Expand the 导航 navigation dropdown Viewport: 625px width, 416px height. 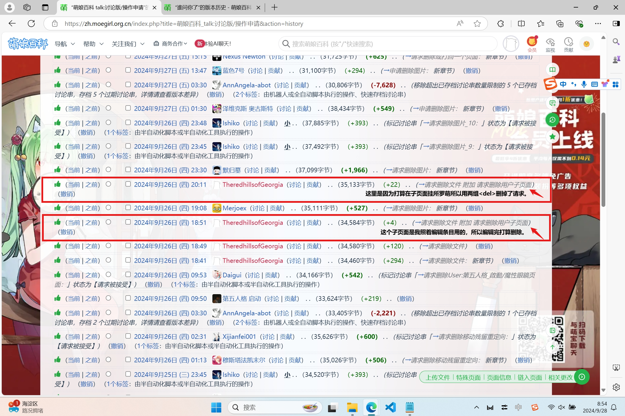[x=65, y=44]
